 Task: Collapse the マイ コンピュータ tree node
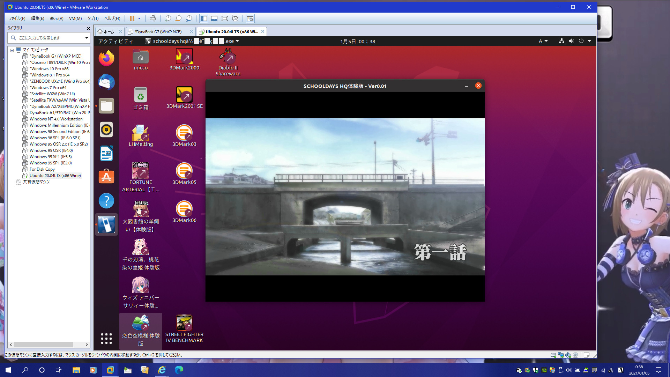point(12,50)
